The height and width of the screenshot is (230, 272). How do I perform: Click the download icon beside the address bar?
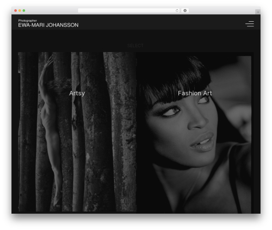click(x=185, y=10)
